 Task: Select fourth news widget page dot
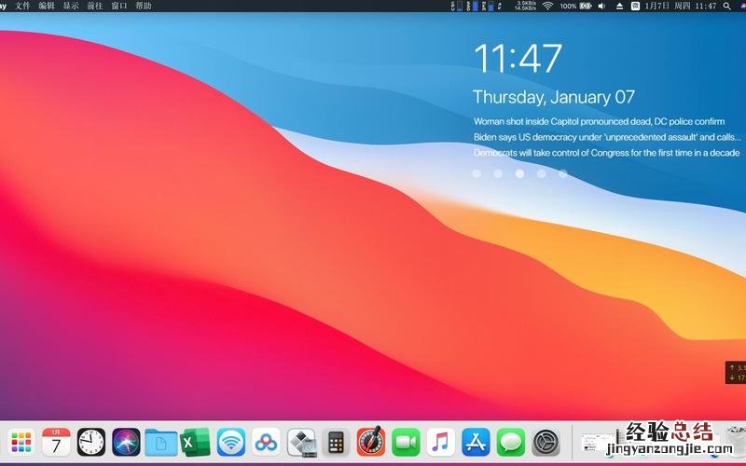[x=542, y=173]
